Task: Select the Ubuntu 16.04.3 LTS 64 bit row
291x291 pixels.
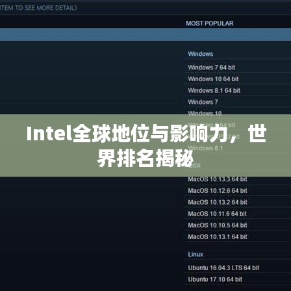Action: [x=223, y=268]
